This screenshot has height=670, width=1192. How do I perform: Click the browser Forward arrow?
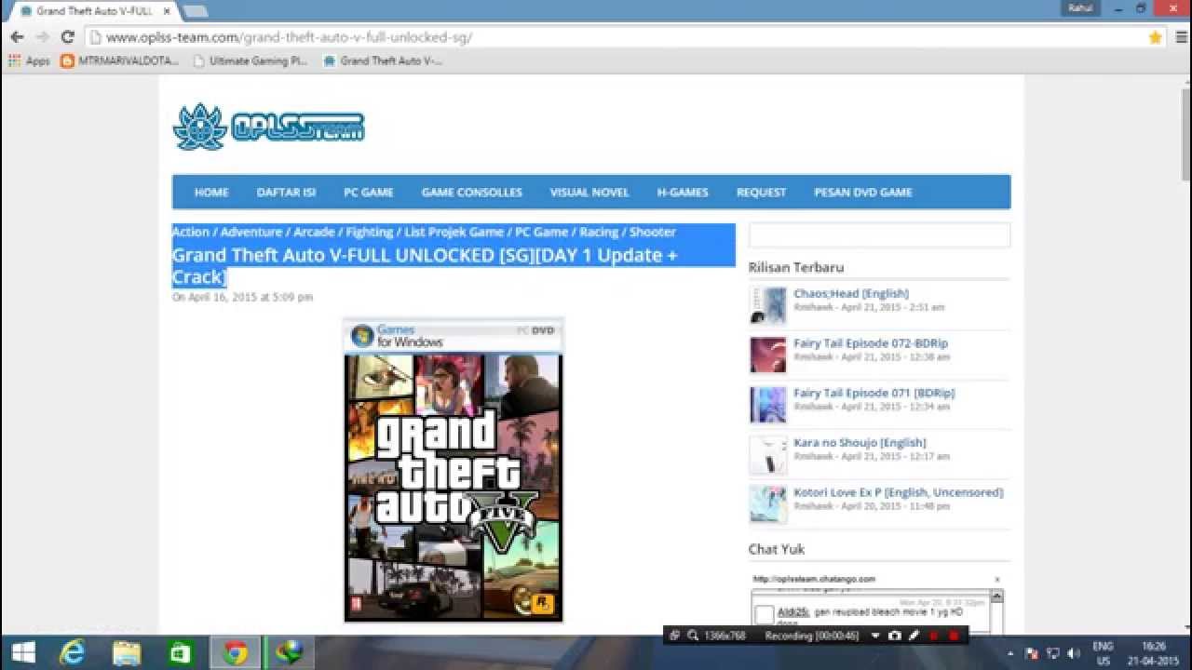coord(42,37)
